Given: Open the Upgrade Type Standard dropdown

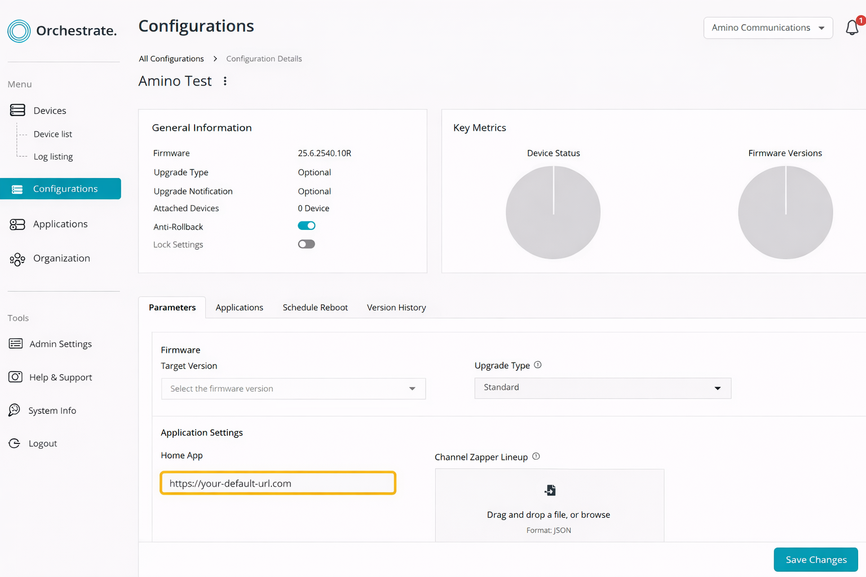Looking at the screenshot, I should [x=602, y=388].
